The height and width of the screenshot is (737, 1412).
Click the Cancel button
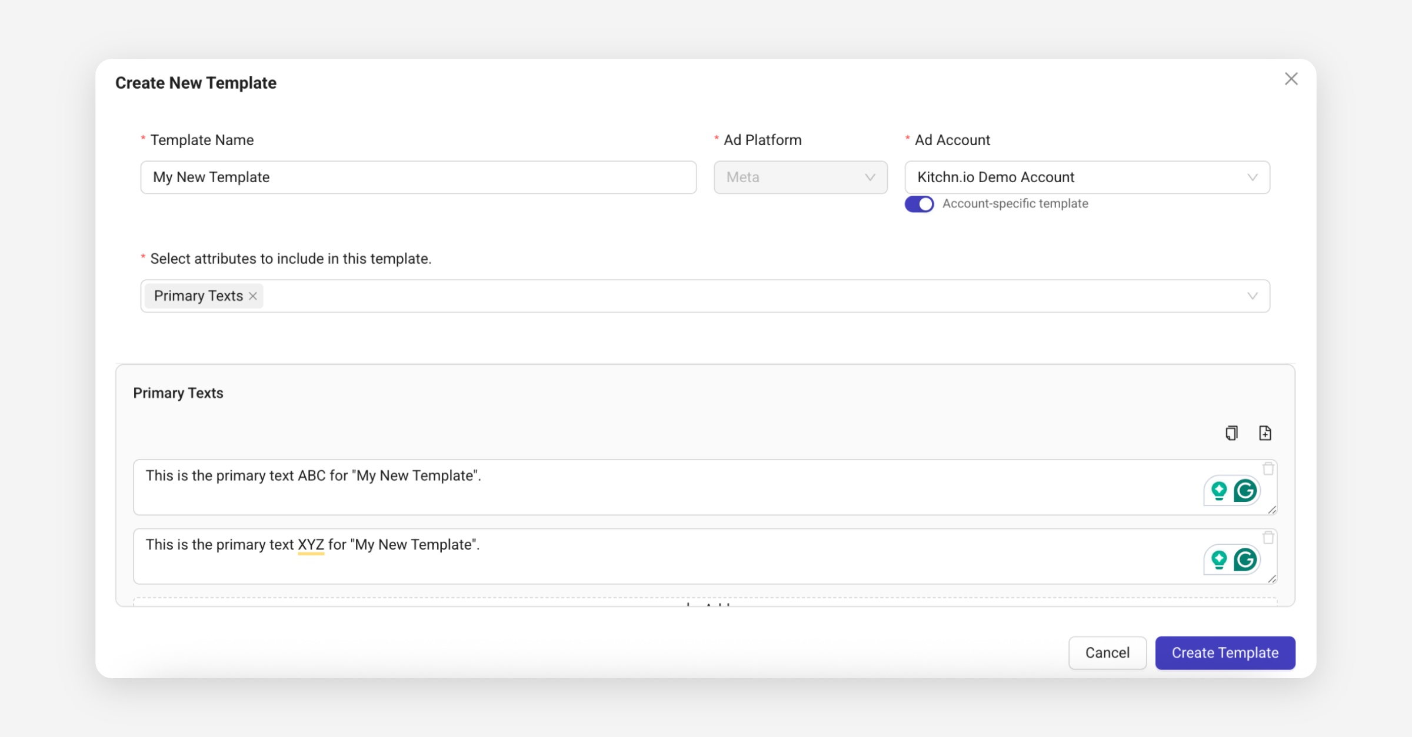click(x=1107, y=652)
